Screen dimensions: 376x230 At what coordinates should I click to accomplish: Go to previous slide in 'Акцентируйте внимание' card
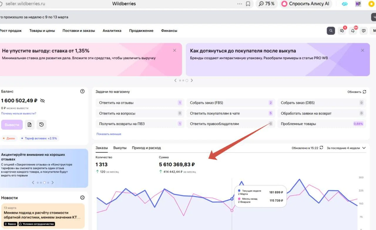(x=33, y=182)
